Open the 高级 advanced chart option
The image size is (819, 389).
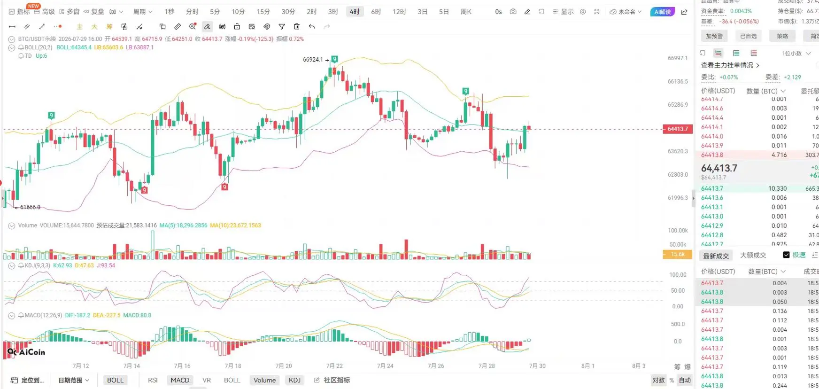pos(44,11)
